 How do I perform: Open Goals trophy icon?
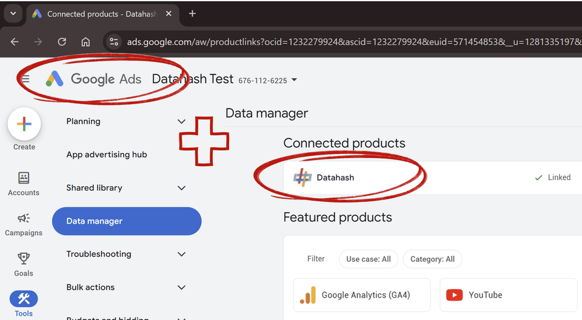point(24,258)
